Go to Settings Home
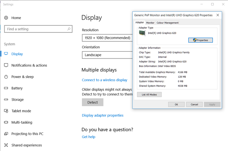Screen dimensions: 228x151 pos(16,18)
